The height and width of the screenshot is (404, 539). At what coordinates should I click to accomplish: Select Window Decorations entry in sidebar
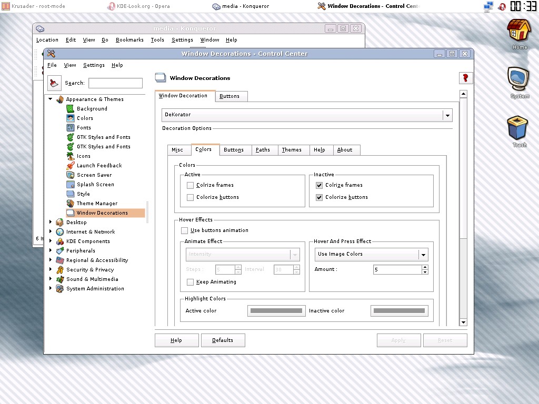pyautogui.click(x=105, y=213)
